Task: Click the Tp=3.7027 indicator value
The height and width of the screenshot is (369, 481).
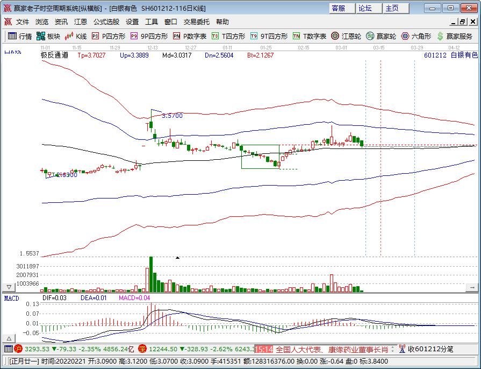Action: click(x=91, y=55)
